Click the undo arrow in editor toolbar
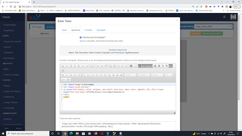This screenshot has width=242, height=136. click(x=83, y=66)
